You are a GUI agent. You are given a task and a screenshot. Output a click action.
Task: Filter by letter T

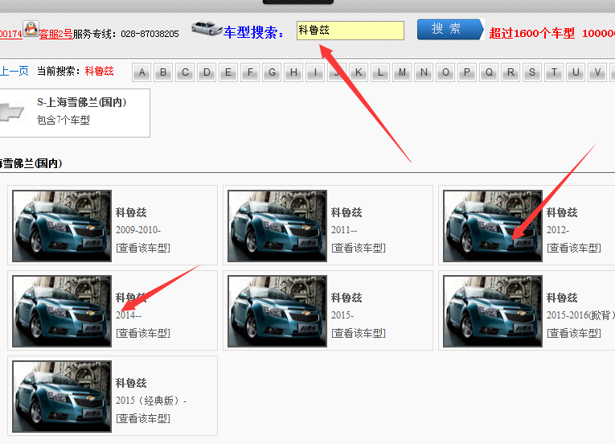[554, 72]
